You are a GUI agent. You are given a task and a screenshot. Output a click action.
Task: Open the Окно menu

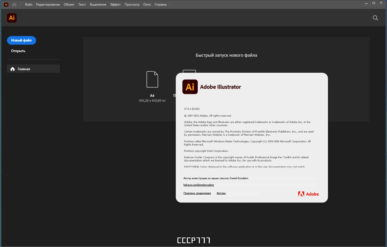pos(147,5)
